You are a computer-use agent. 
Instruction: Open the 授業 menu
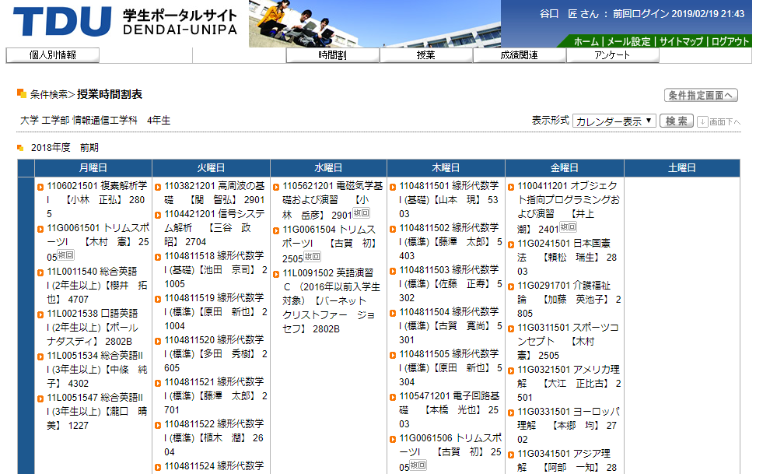(x=425, y=55)
